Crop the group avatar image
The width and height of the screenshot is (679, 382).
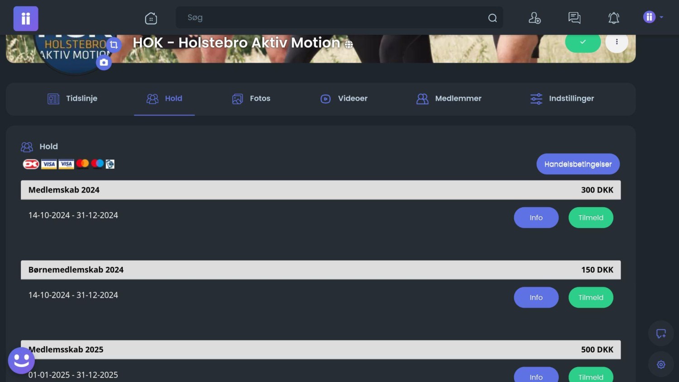114,44
